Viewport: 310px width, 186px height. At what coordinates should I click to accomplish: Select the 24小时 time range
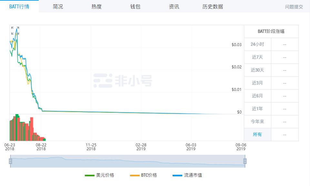click(257, 44)
